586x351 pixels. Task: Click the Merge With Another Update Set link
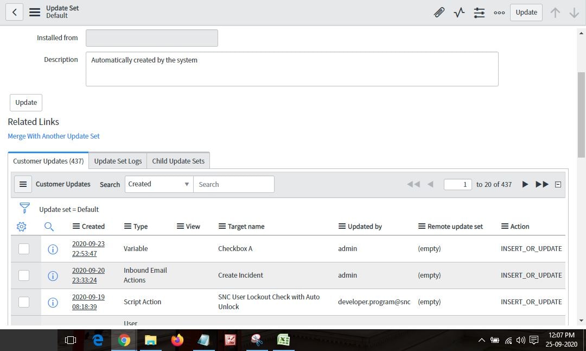53,136
